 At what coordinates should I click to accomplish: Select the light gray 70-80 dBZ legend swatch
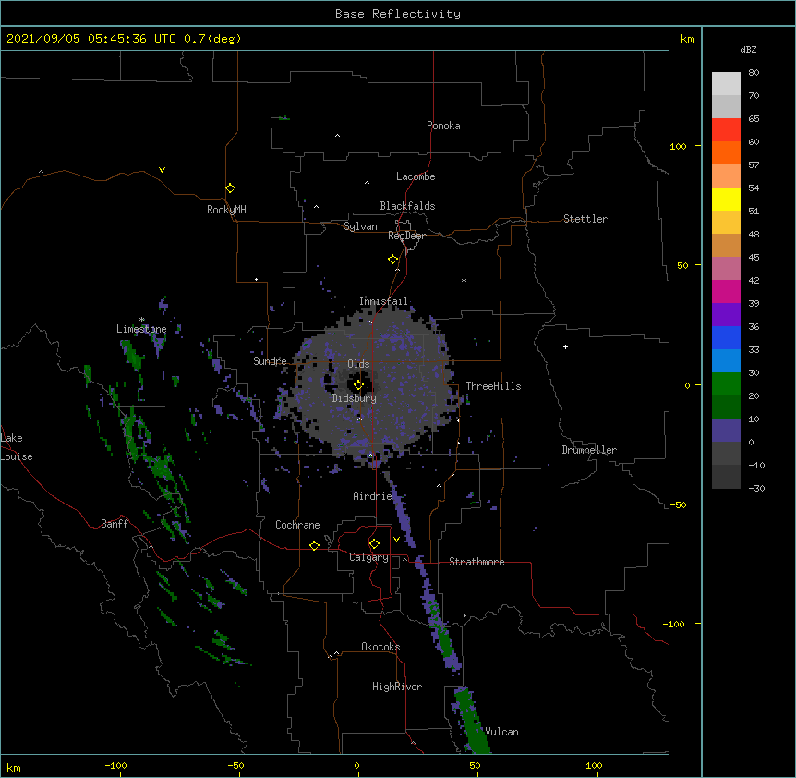[x=726, y=84]
